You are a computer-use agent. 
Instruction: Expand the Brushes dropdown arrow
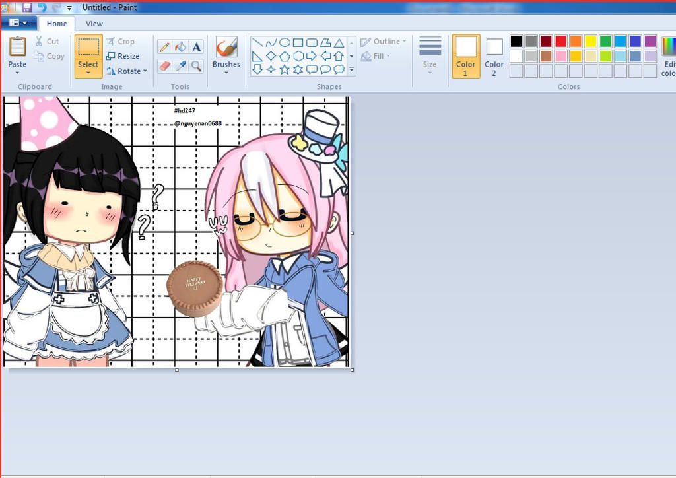tap(226, 73)
